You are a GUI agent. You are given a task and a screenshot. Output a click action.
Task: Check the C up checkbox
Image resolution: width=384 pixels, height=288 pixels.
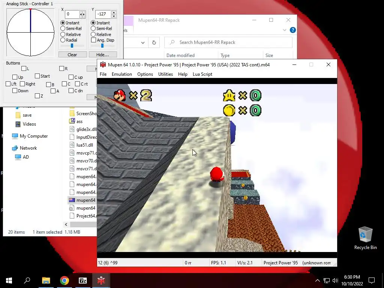pos(71,77)
